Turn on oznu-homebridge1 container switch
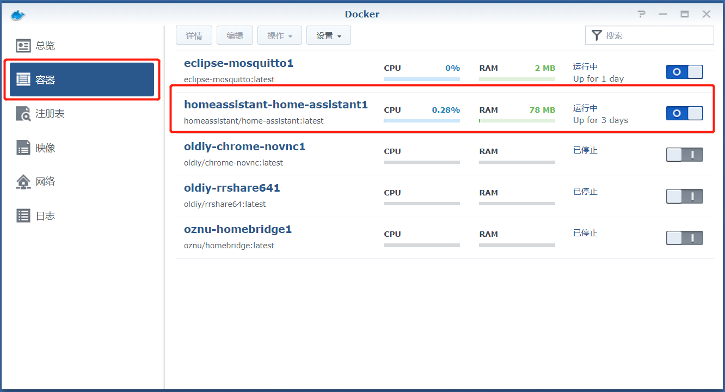The height and width of the screenshot is (392, 725). click(x=685, y=238)
